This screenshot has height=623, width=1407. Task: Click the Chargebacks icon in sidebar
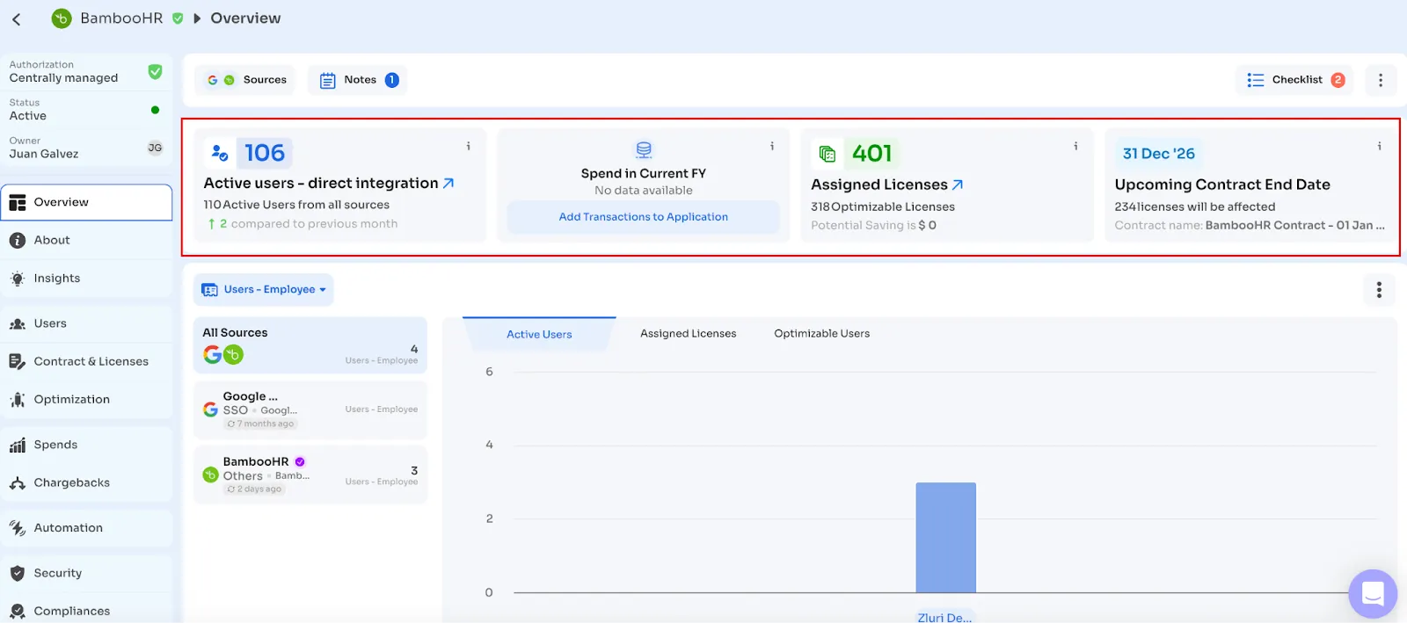[18, 483]
